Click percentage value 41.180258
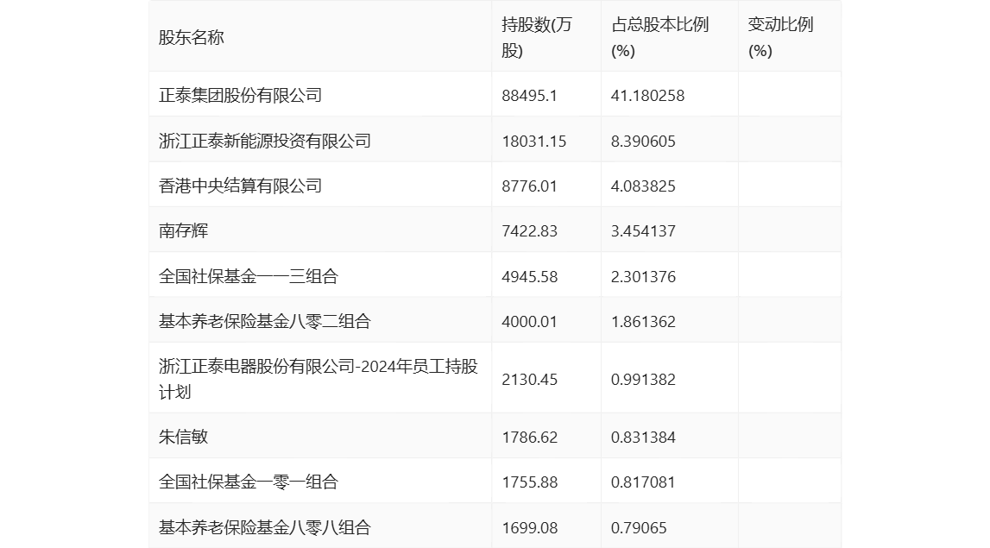Image resolution: width=990 pixels, height=548 pixels. tap(647, 95)
